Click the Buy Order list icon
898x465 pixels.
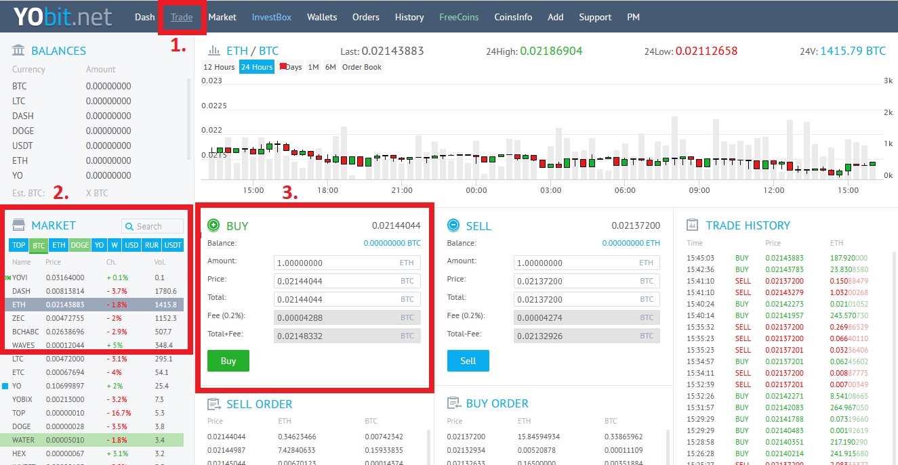pyautogui.click(x=454, y=403)
